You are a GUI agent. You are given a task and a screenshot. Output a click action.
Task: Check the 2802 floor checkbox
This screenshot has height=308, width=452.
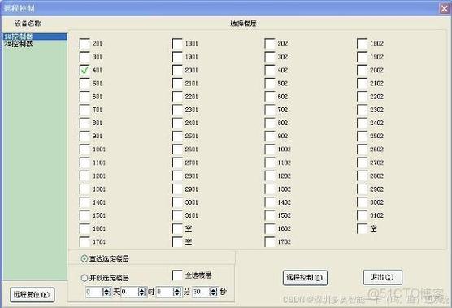[x=363, y=176]
